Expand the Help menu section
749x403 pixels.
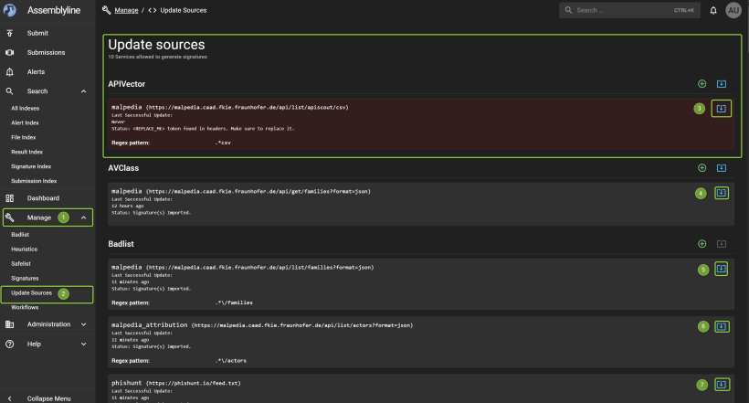[x=83, y=344]
